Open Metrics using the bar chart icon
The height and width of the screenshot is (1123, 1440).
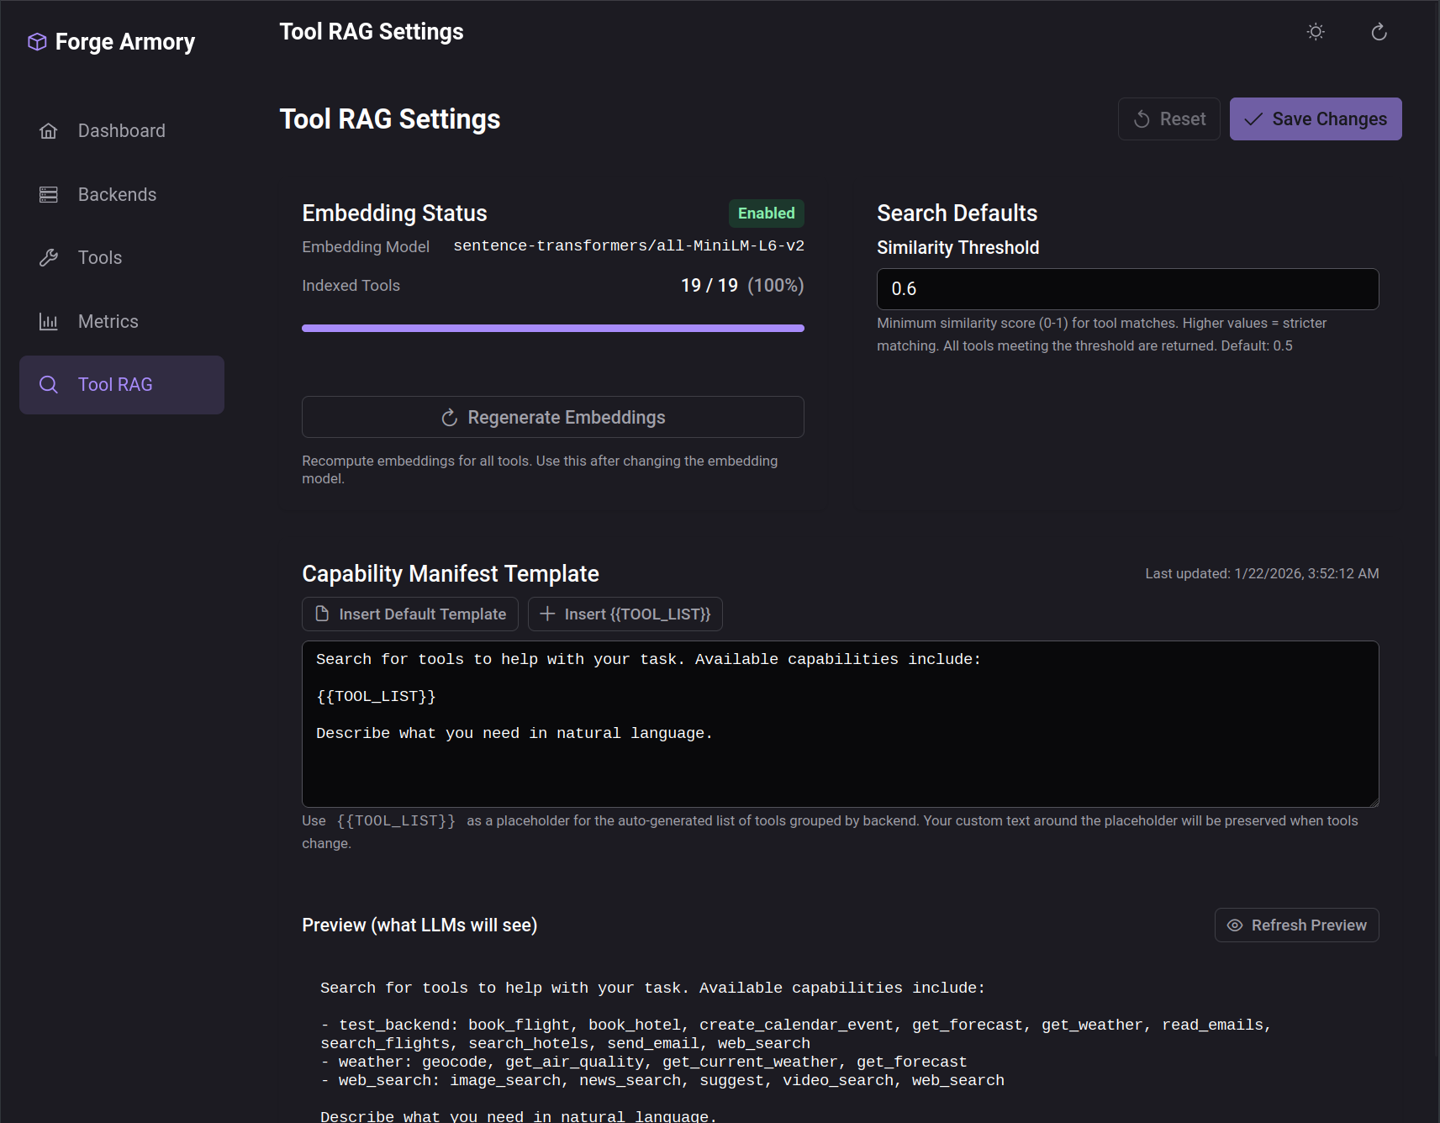[x=49, y=321]
